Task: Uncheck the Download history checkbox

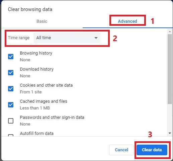Action: pyautogui.click(x=11, y=73)
